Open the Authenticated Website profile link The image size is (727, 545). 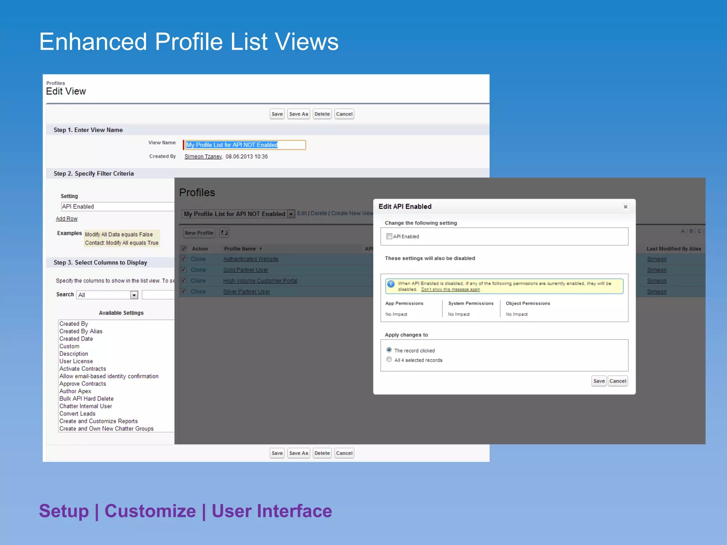(x=251, y=259)
